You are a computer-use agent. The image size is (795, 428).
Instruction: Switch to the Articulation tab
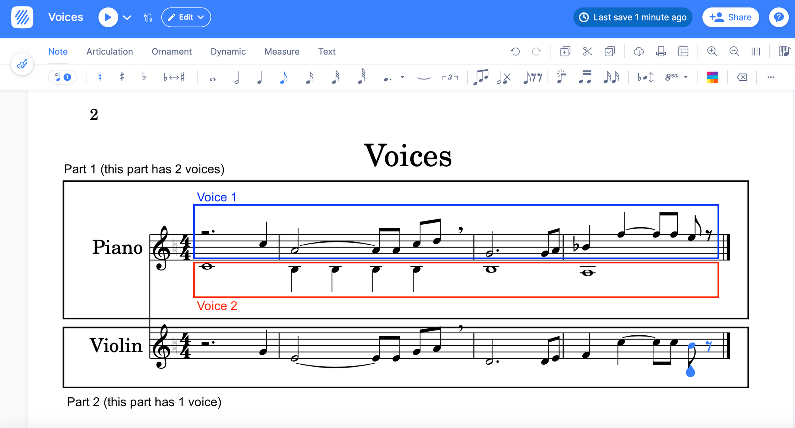[110, 52]
